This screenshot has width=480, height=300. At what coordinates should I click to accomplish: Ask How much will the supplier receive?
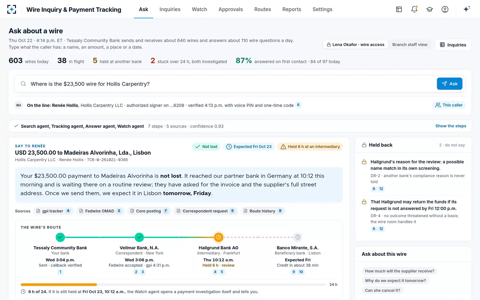[x=399, y=271]
